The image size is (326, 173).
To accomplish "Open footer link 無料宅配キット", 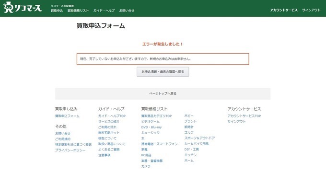I will (x=109, y=133).
